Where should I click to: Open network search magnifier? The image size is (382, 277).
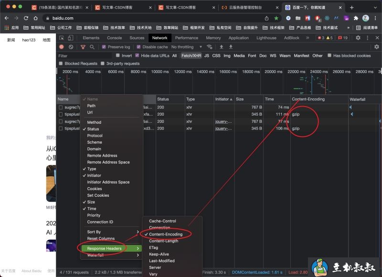click(x=92, y=47)
